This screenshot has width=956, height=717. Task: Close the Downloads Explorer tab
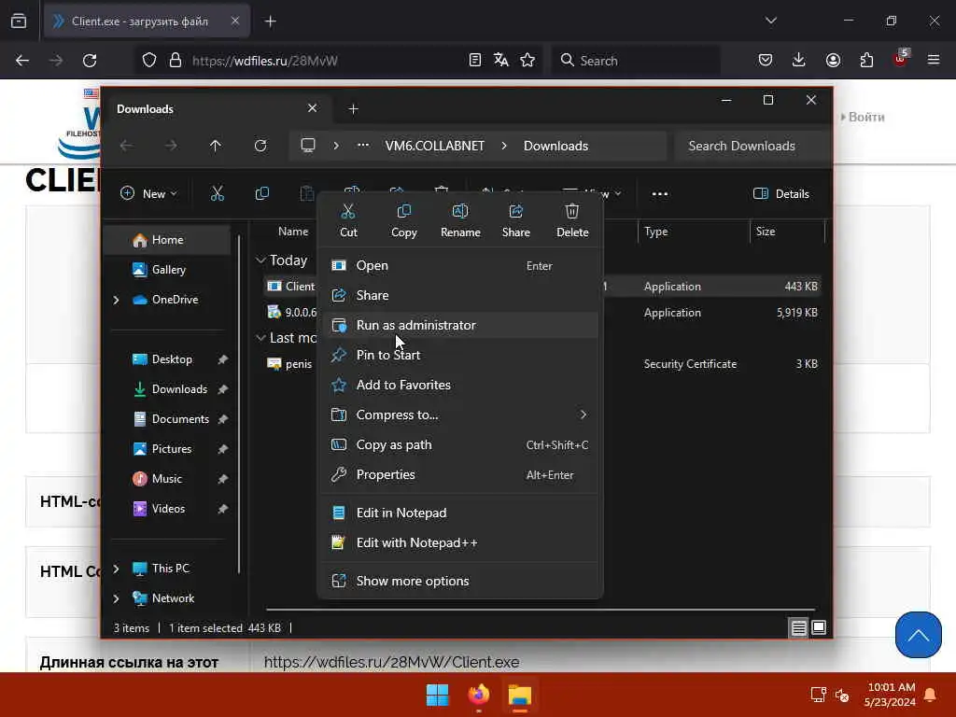pyautogui.click(x=312, y=108)
